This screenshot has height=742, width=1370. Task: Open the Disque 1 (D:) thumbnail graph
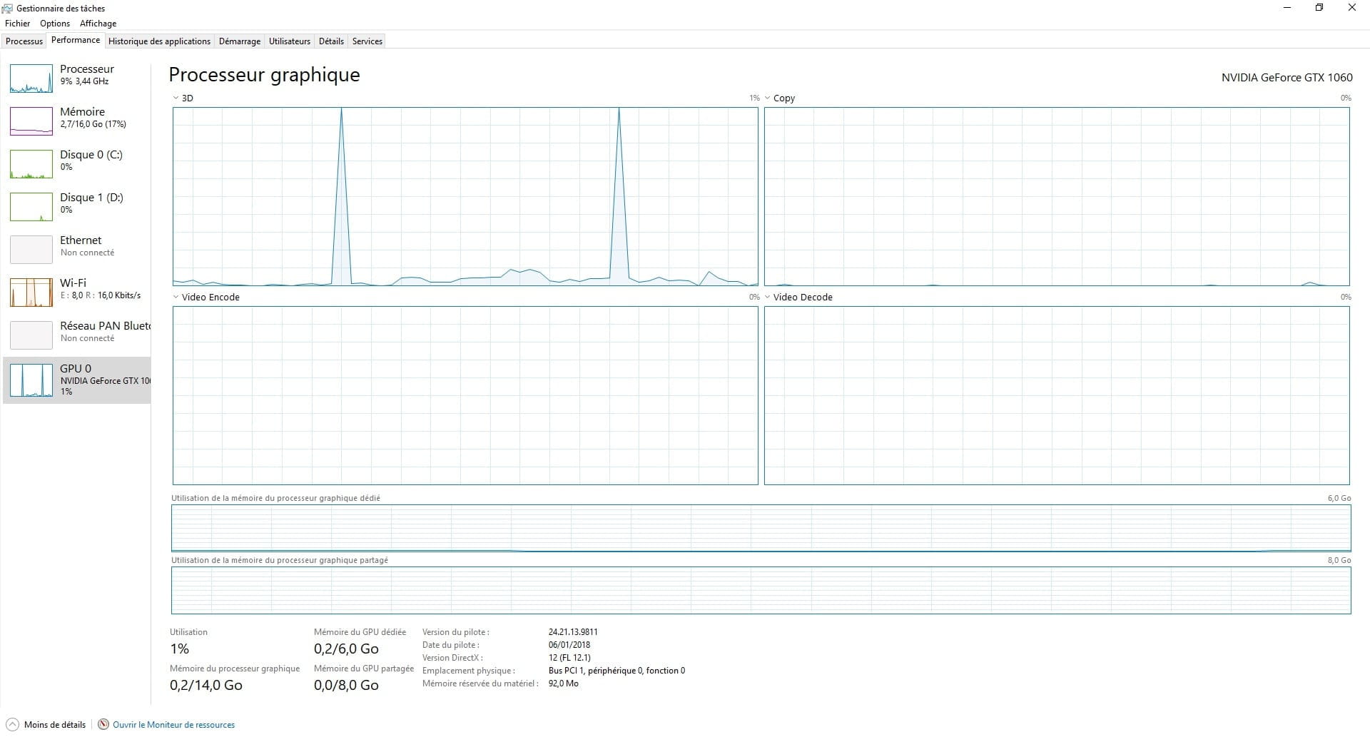31,207
